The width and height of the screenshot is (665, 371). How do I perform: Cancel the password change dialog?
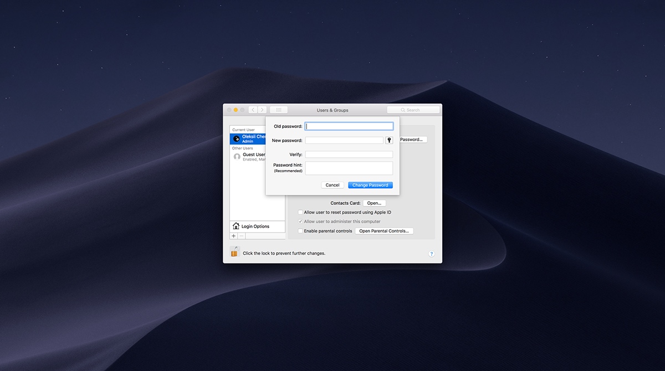pyautogui.click(x=332, y=185)
